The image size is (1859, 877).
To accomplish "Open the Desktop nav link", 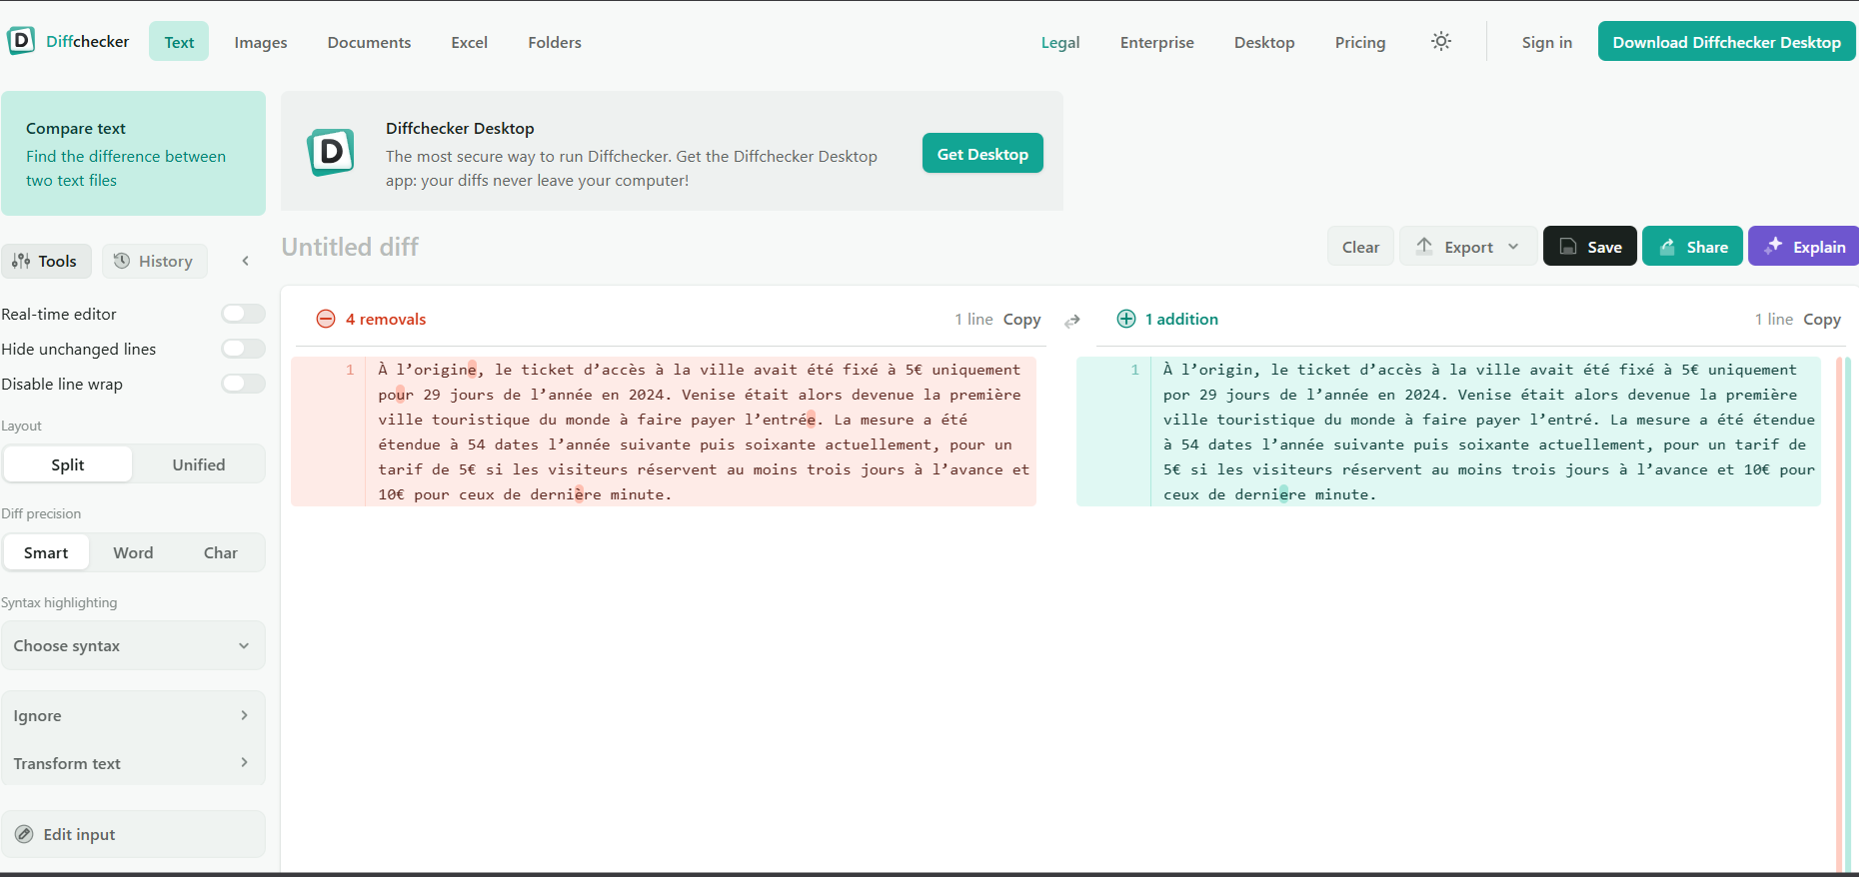I will coord(1264,42).
